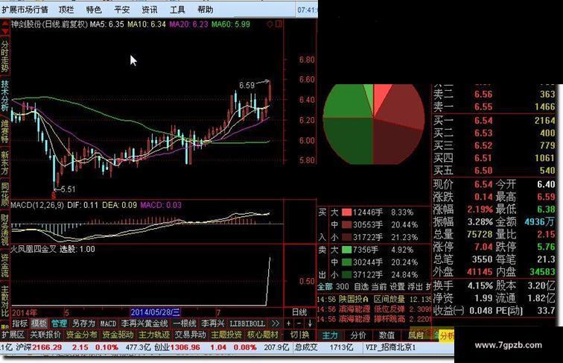Open the 扩展市场行情 menu

point(25,10)
